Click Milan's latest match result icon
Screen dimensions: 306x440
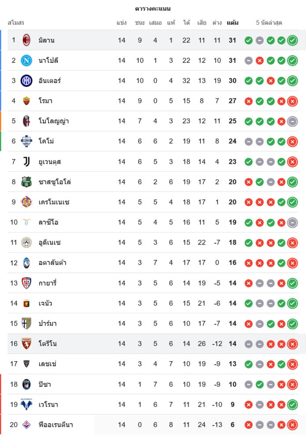coord(292,40)
